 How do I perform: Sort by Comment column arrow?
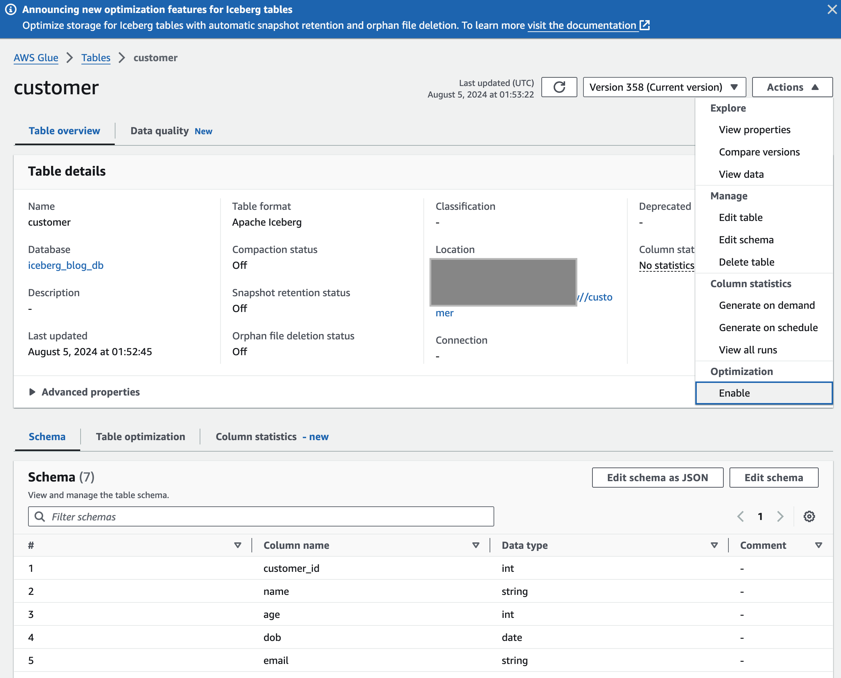coord(819,545)
